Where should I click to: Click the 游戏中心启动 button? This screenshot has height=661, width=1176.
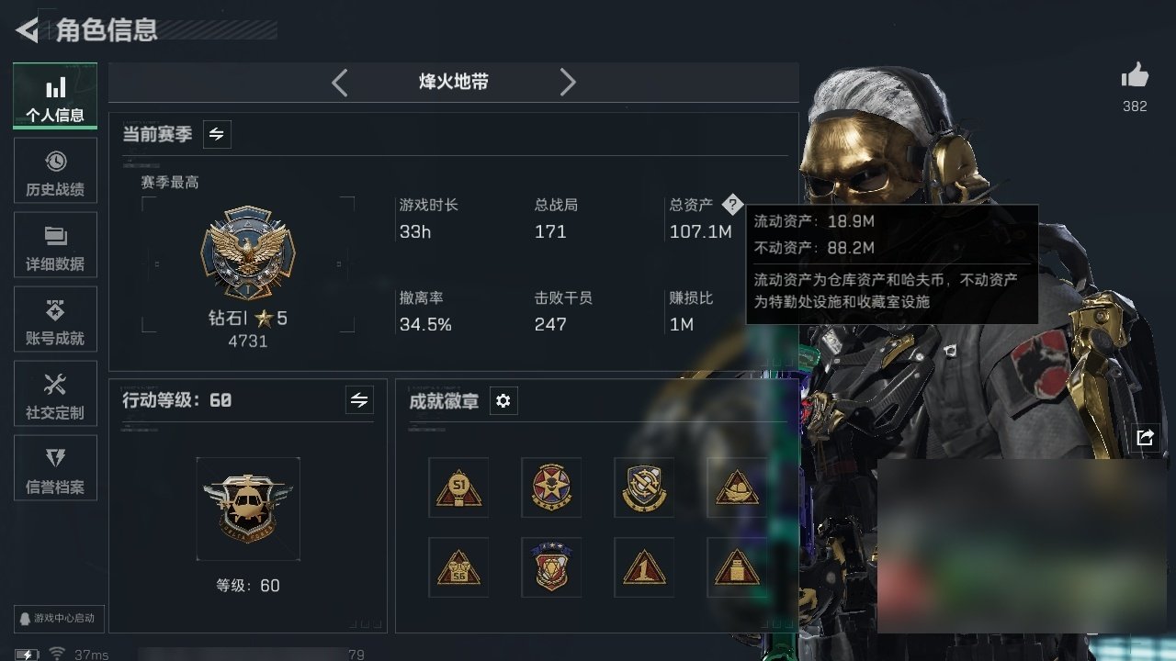pyautogui.click(x=58, y=618)
